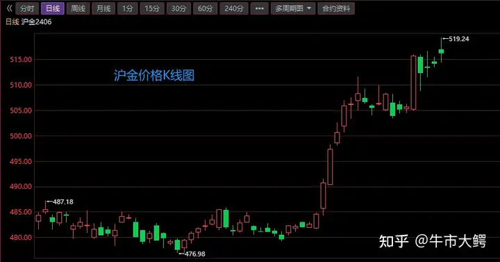The width and height of the screenshot is (500, 262).
Task: Click the 500.00 level on price axis
Action: pyautogui.click(x=21, y=136)
